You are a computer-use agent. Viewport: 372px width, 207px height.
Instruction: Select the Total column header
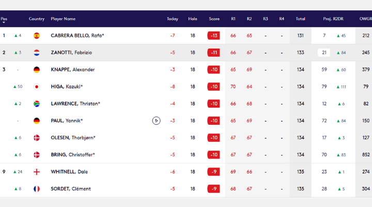[x=300, y=19]
